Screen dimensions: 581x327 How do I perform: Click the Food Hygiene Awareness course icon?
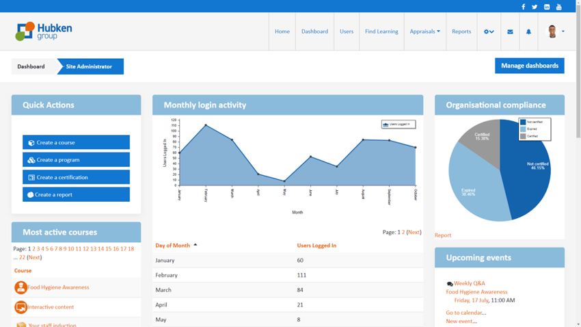21,287
